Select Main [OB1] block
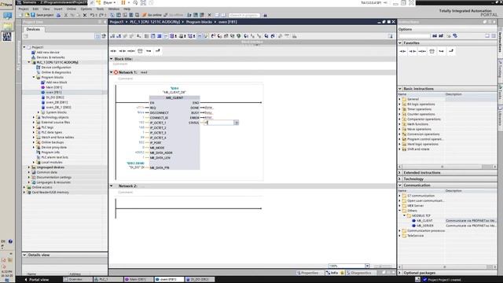The height and width of the screenshot is (283, 503). click(54, 87)
